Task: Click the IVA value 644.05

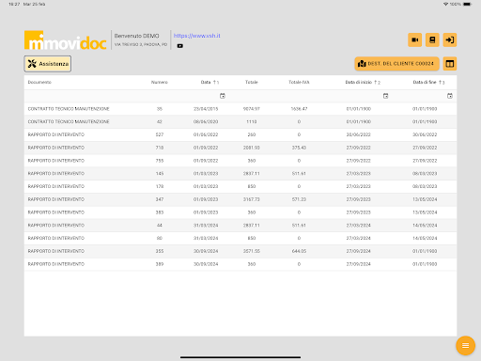Action: (299, 251)
